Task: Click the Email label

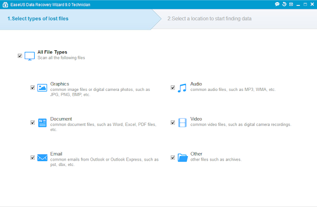Action: [56, 154]
